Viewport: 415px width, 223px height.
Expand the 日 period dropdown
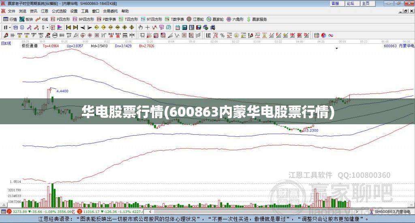(x=10, y=28)
